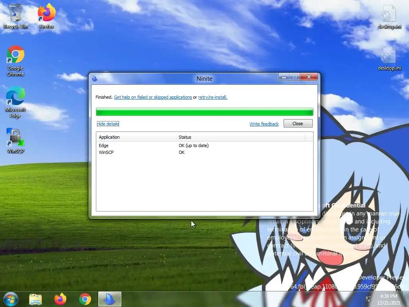The height and width of the screenshot is (307, 409).
Task: Open the Recycle Bin desktop icon
Action: pos(16,16)
